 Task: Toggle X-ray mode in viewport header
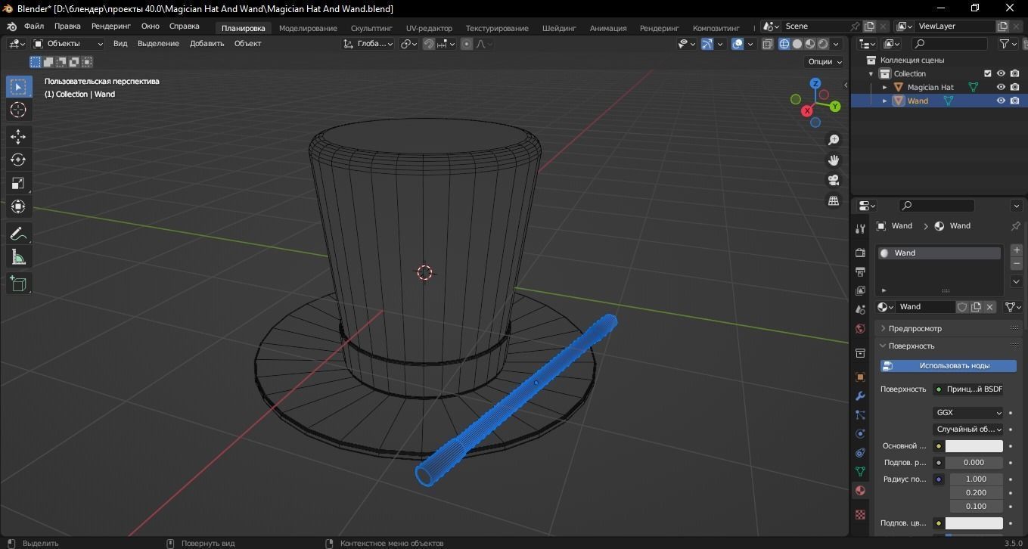point(768,44)
